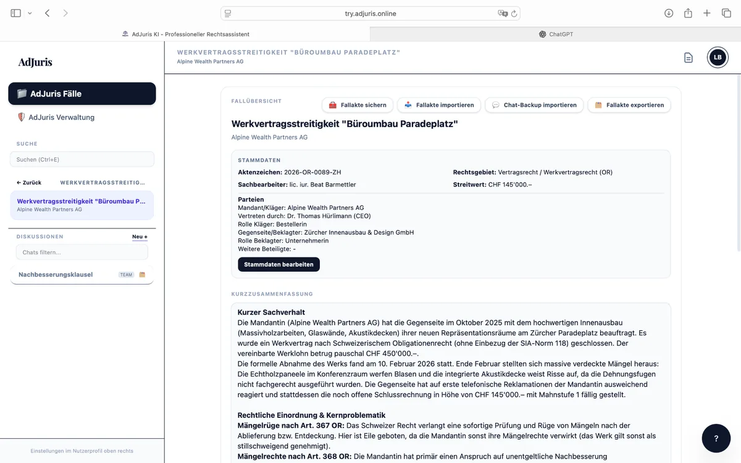Switch to the ChatGPT tab

(556, 34)
